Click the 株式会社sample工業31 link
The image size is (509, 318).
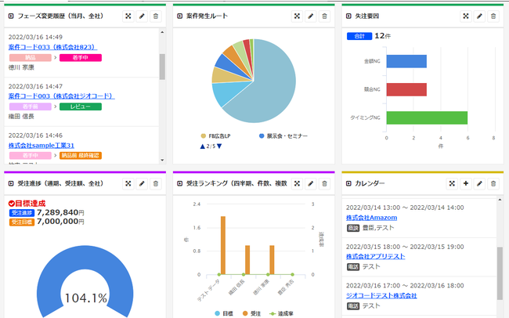(41, 145)
